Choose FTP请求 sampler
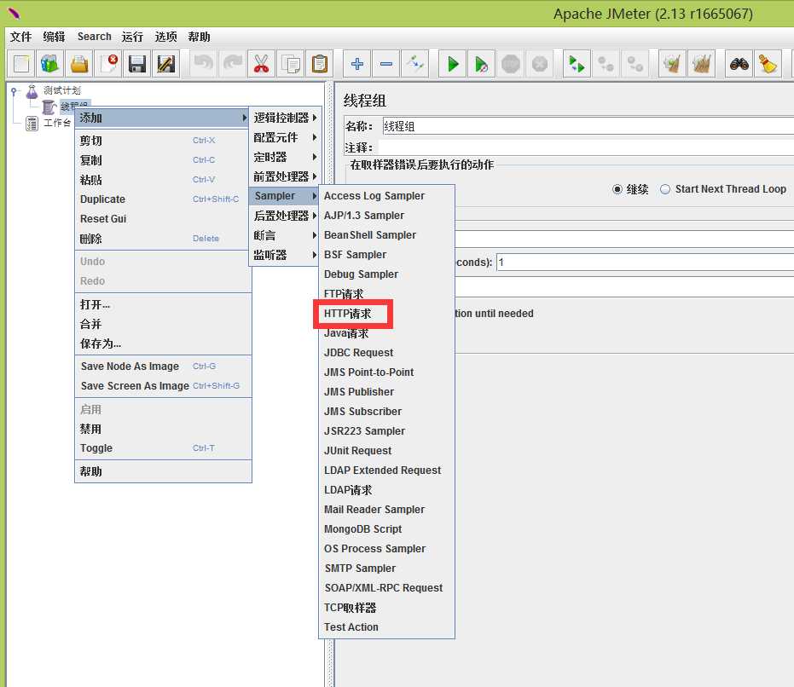Viewport: 794px width, 687px height. coord(344,294)
